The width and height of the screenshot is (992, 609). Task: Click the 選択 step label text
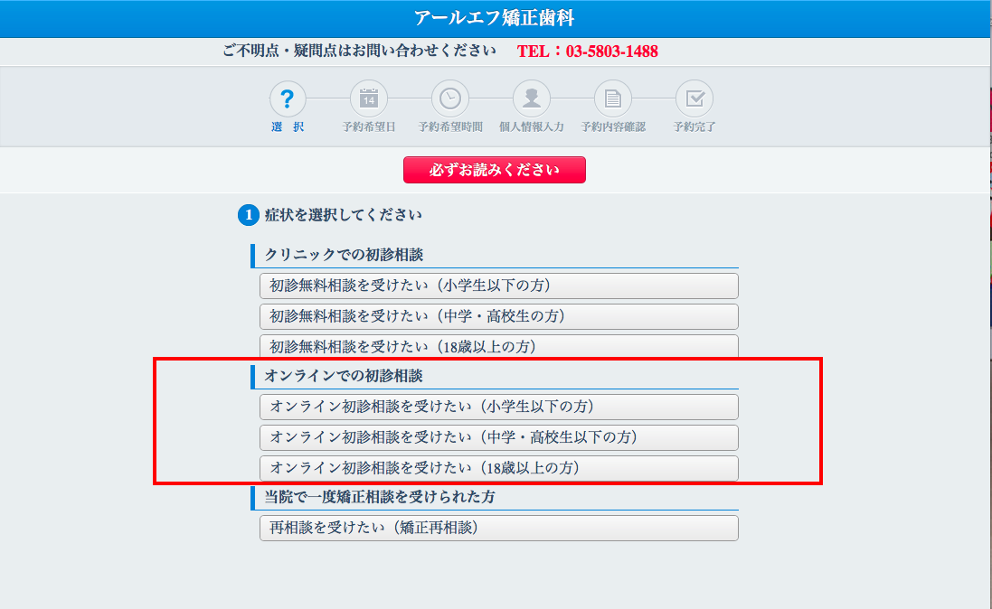pos(288,127)
